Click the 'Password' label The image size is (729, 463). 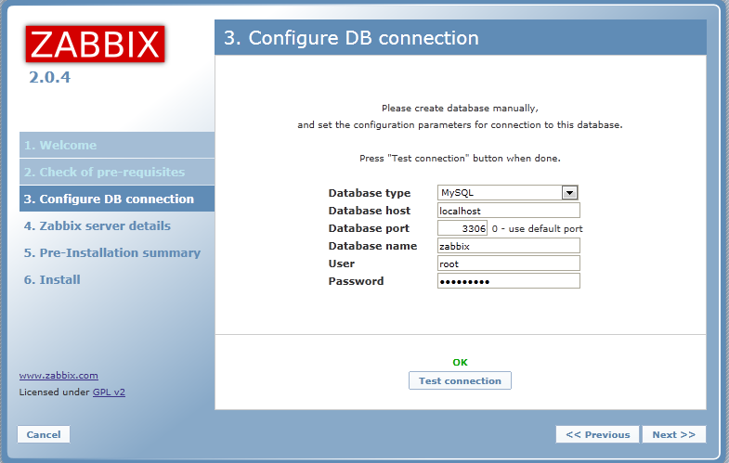tap(356, 281)
